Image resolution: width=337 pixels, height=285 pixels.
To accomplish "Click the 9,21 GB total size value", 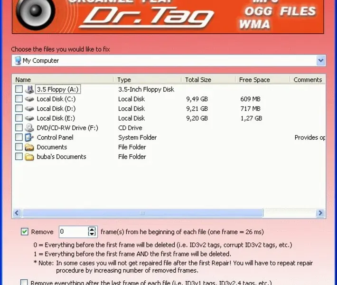I will click(x=197, y=109).
